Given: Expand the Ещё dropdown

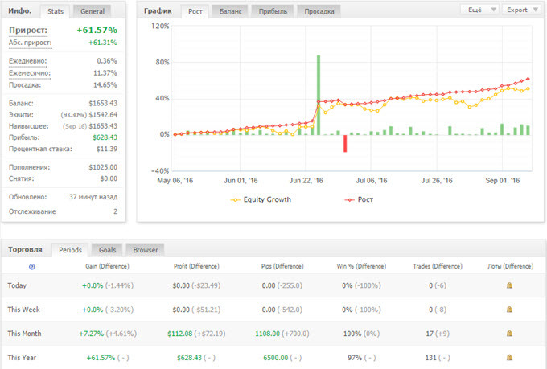Looking at the screenshot, I should point(480,10).
